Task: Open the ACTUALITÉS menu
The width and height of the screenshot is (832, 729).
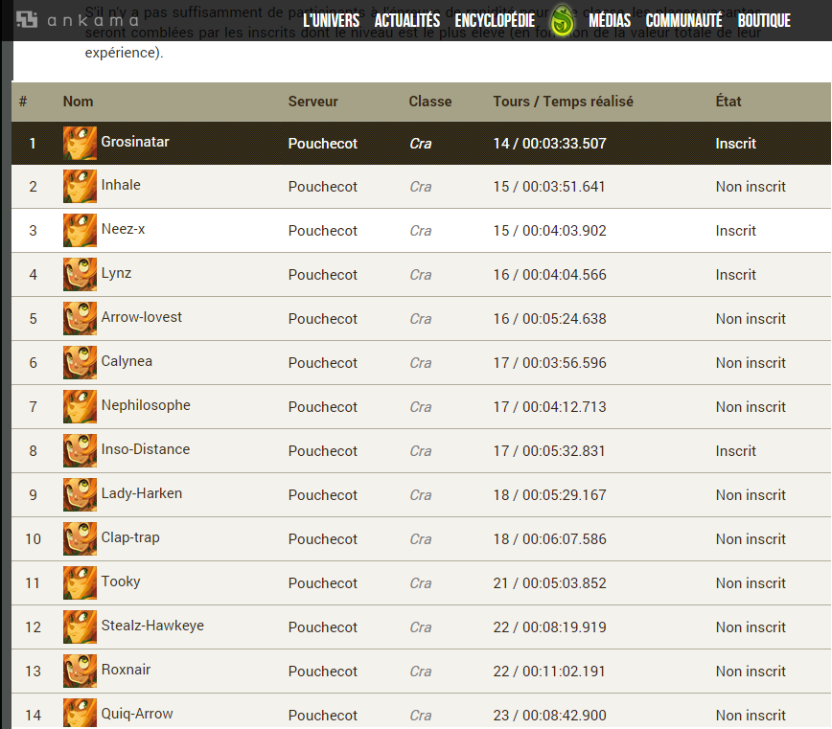Action: (407, 21)
